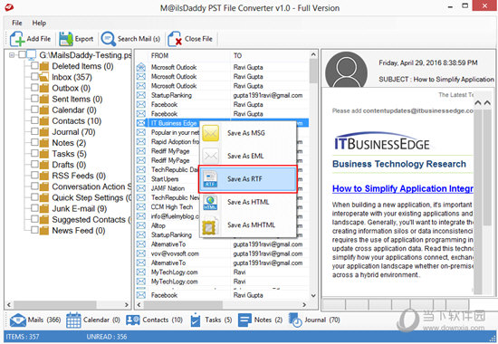Image resolution: width=498 pixels, height=344 pixels.
Task: Check the Junk E-mail checkbox
Action: point(34,208)
